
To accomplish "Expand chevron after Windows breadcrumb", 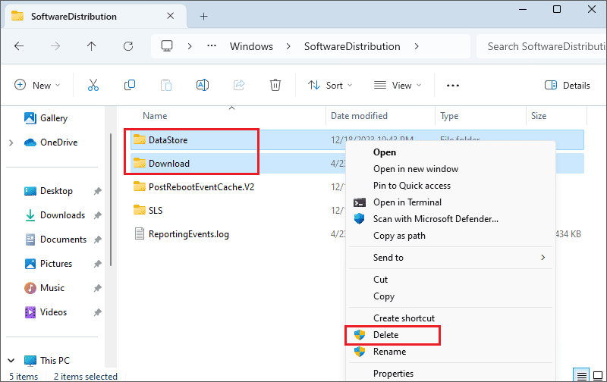I will 288,46.
